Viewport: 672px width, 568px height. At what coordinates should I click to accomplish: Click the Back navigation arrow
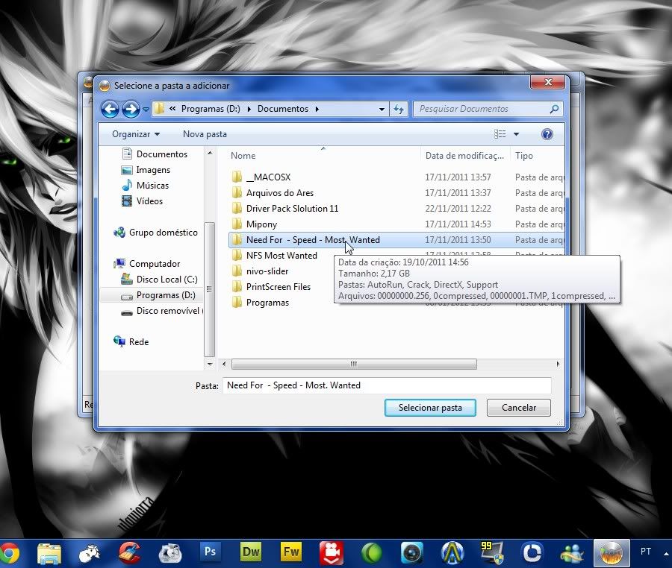(110, 110)
